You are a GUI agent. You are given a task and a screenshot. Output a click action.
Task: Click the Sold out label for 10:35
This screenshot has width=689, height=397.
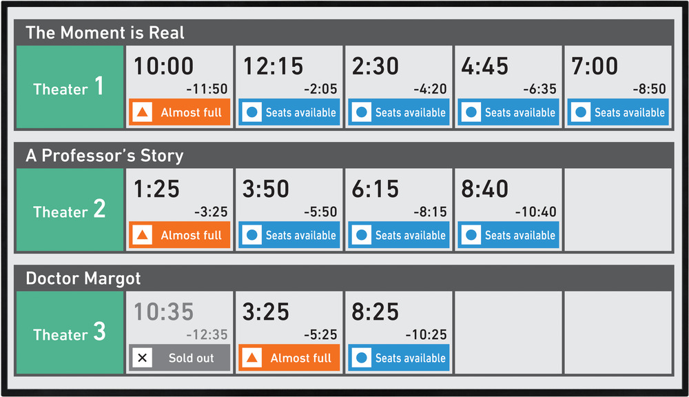(191, 358)
